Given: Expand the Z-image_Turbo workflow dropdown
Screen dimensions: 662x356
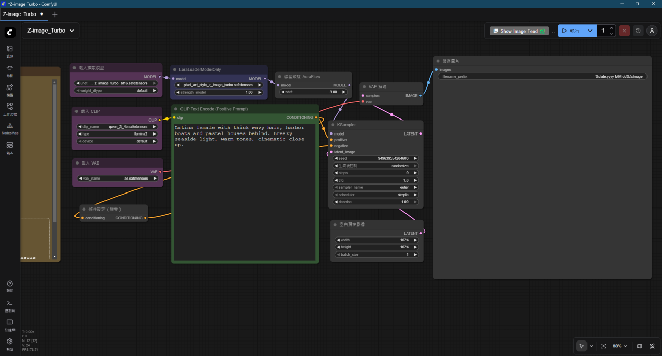Looking at the screenshot, I should click(72, 31).
